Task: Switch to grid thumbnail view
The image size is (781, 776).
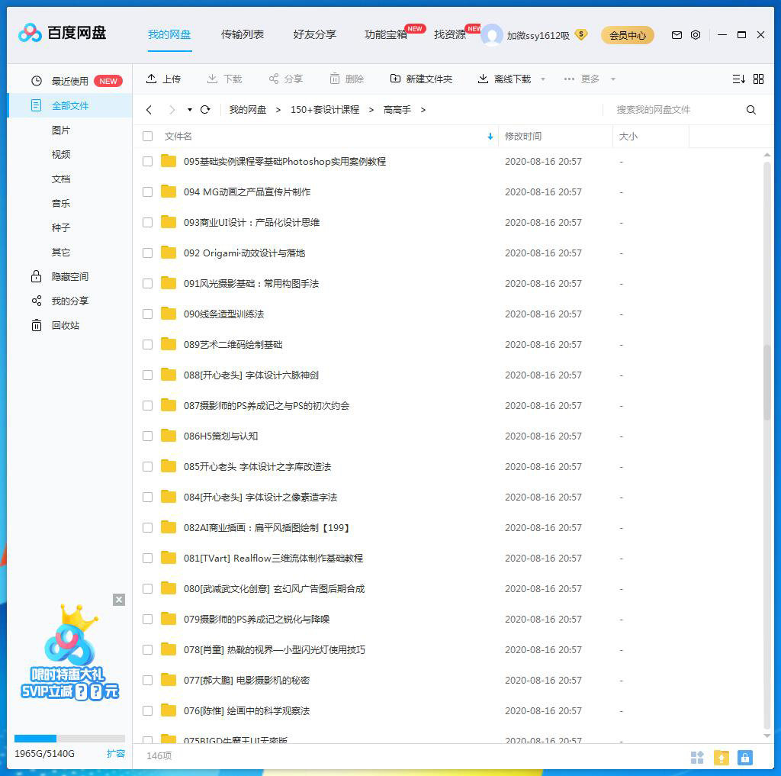Action: pyautogui.click(x=758, y=79)
